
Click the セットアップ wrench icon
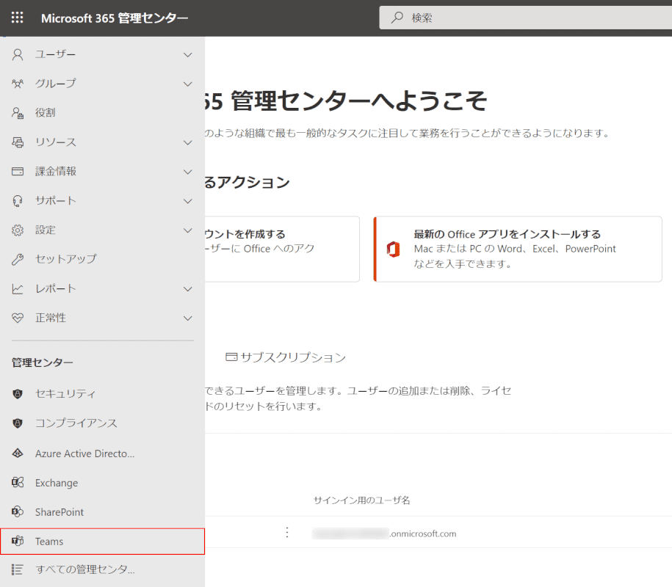18,259
